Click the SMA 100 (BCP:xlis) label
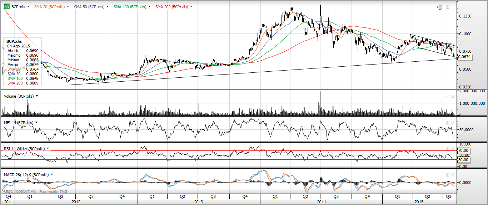488x205 pixels. [130, 7]
